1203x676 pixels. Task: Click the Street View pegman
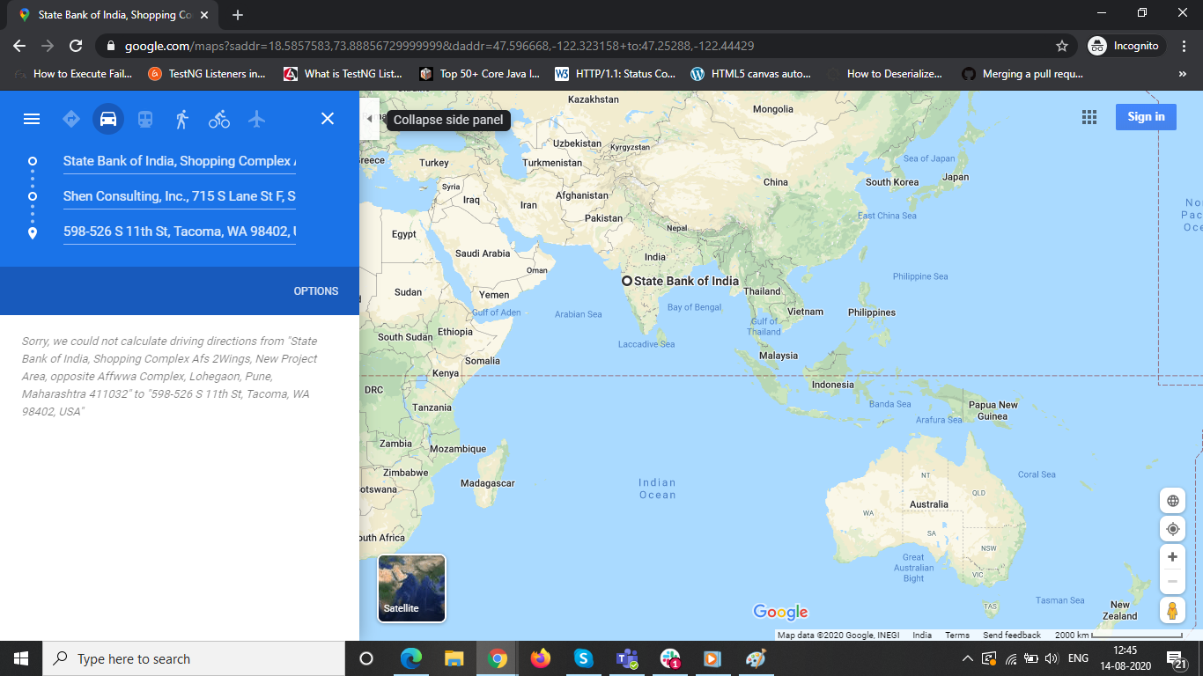coord(1172,610)
